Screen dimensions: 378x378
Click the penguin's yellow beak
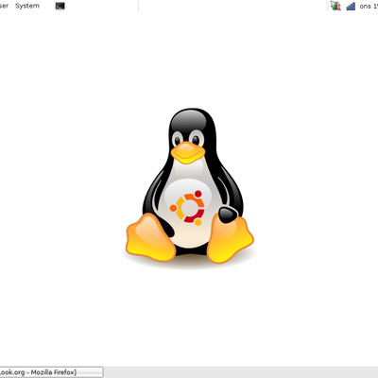coord(188,152)
